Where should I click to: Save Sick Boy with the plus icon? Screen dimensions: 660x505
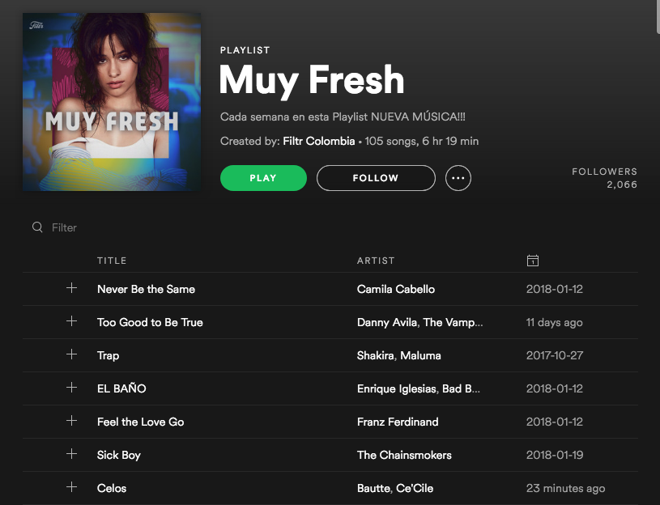tap(71, 454)
